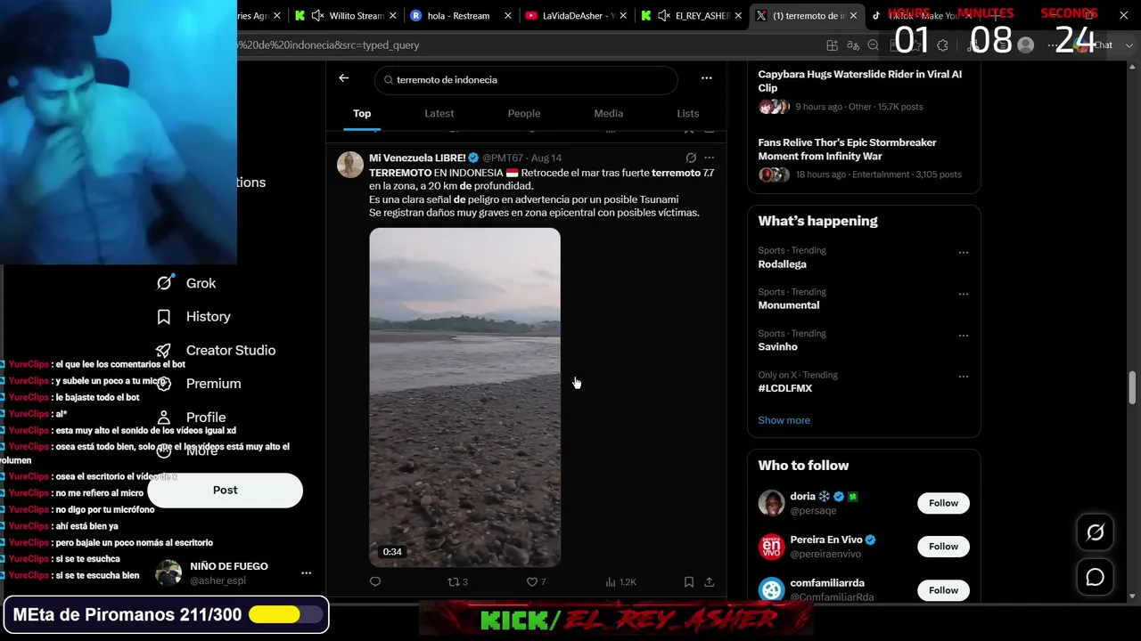The width and height of the screenshot is (1141, 641).
Task: Open the floating Messages chat button
Action: [1096, 578]
